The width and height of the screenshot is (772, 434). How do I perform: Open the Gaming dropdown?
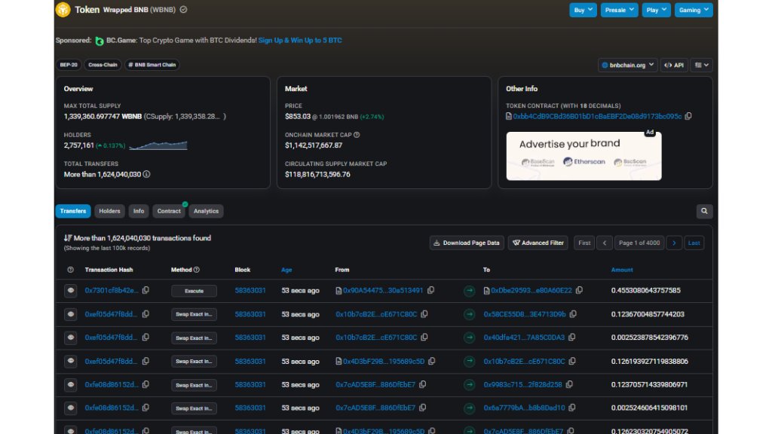pos(694,10)
